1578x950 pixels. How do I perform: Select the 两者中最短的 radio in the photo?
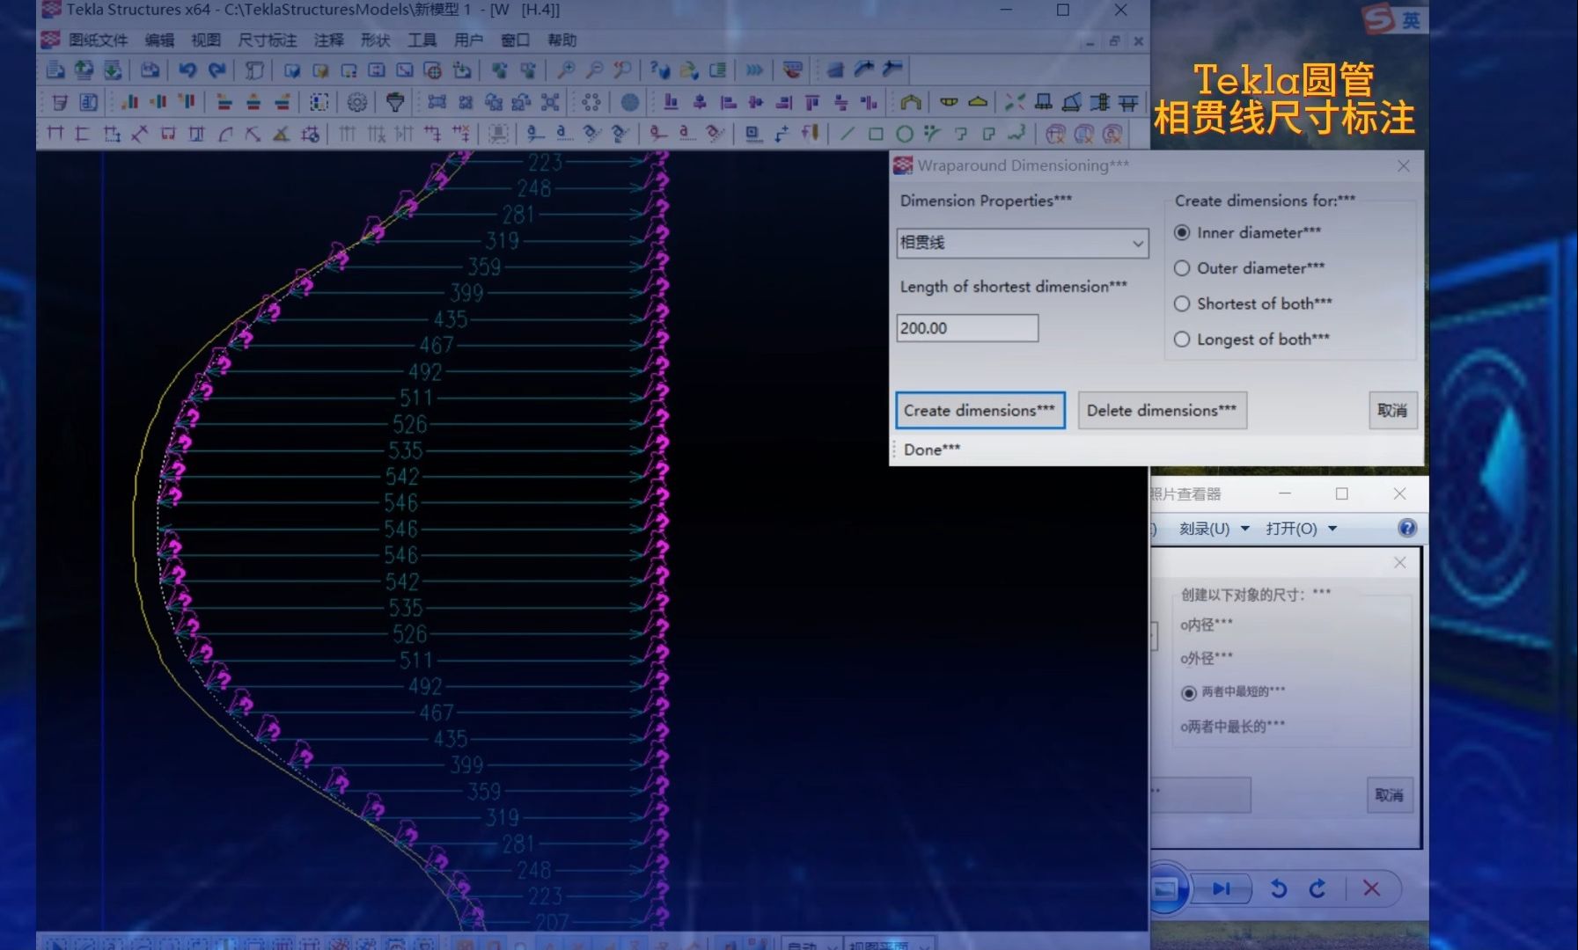click(x=1189, y=693)
